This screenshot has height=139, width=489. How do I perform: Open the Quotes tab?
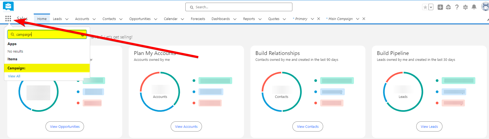274,19
